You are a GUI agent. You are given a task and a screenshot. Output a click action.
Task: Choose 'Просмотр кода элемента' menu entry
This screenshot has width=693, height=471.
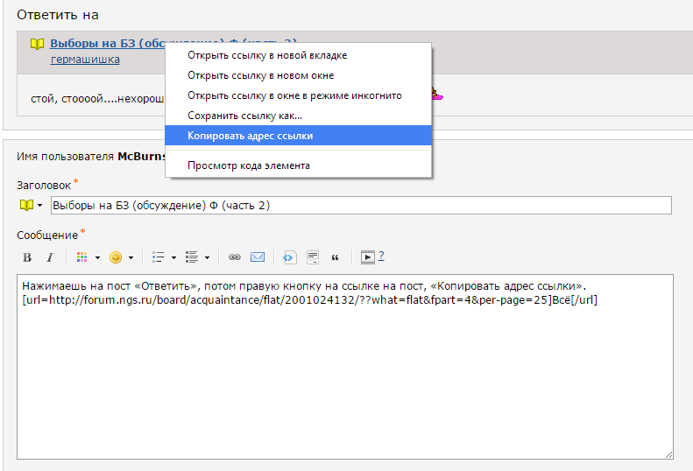click(x=248, y=165)
